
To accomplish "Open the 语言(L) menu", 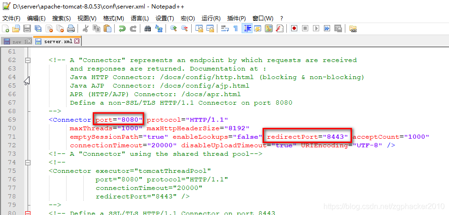I will 140,18.
